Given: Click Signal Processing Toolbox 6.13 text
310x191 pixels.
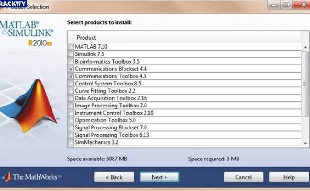Looking at the screenshot, I should click(112, 135).
